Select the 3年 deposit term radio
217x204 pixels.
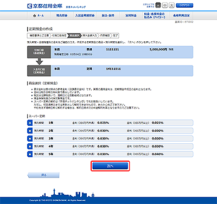pos(30,138)
